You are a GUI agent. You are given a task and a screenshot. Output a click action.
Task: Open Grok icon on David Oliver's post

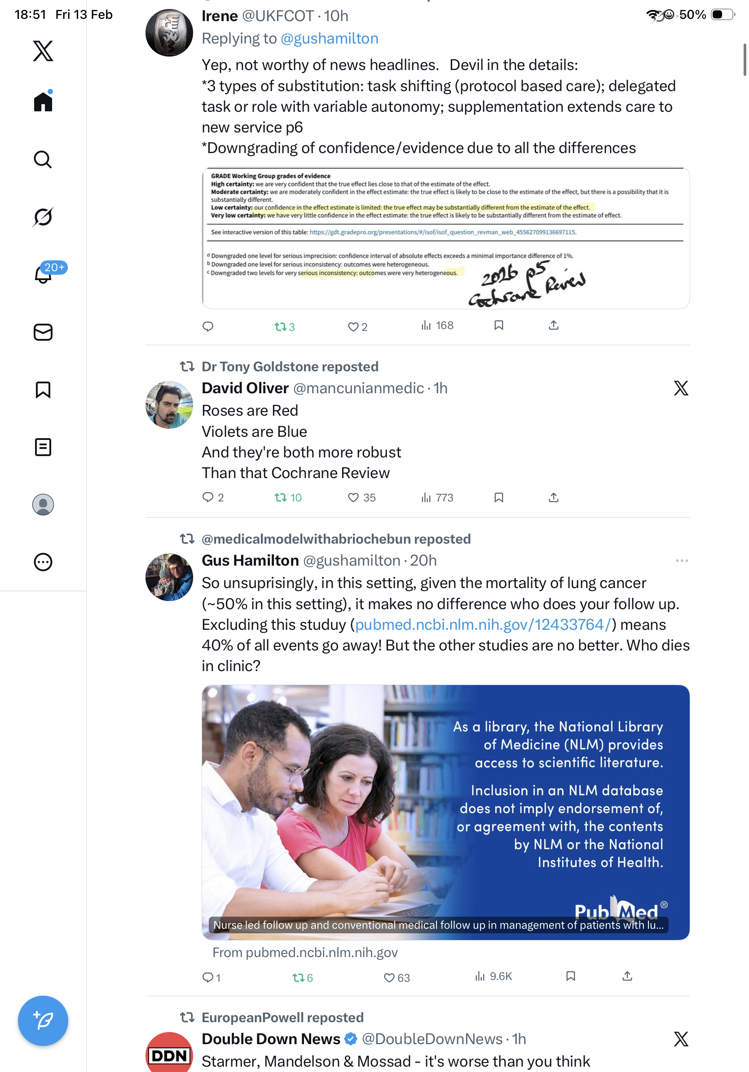point(681,388)
